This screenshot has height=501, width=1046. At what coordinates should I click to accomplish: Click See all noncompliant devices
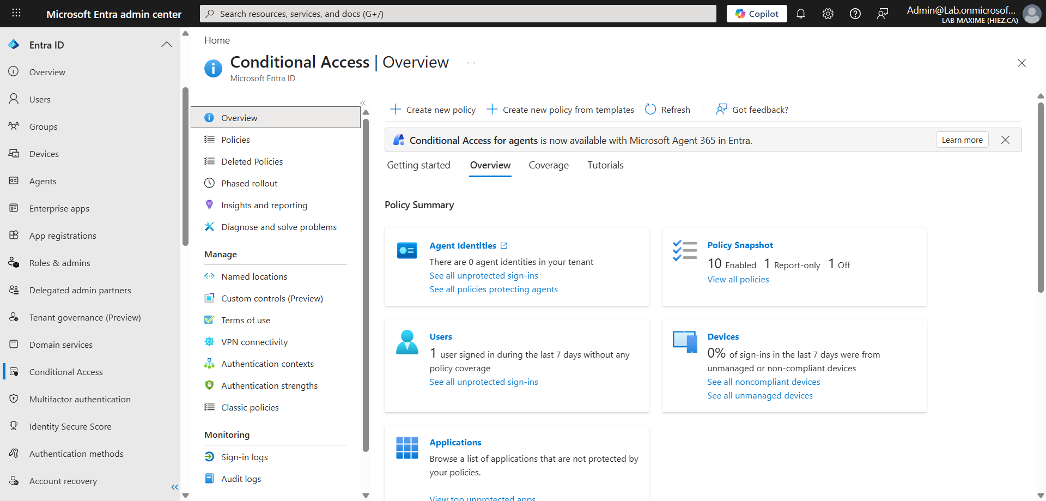764,382
